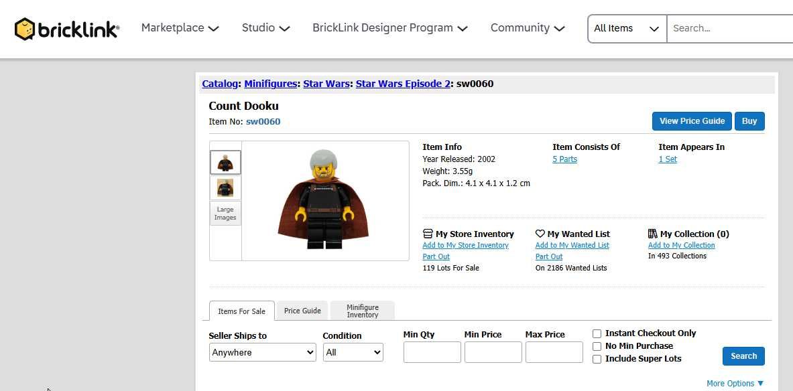Click the 'In 493 Collections' text
Image resolution: width=793 pixels, height=391 pixels.
pos(677,256)
